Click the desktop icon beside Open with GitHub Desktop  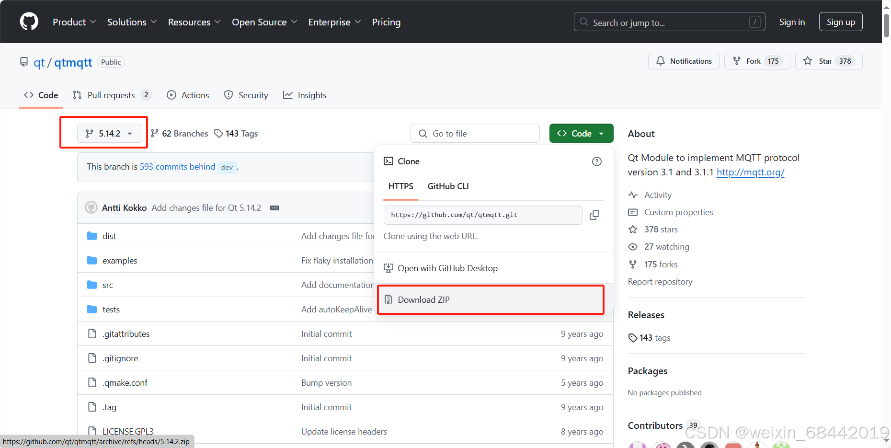[388, 268]
